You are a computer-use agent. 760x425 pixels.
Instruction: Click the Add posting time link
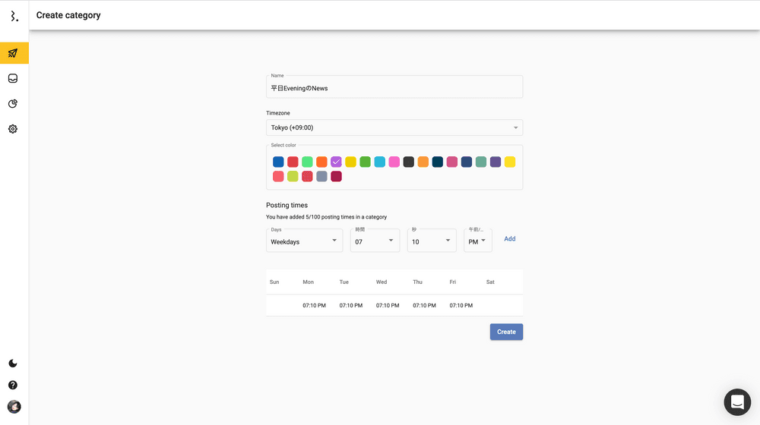509,239
